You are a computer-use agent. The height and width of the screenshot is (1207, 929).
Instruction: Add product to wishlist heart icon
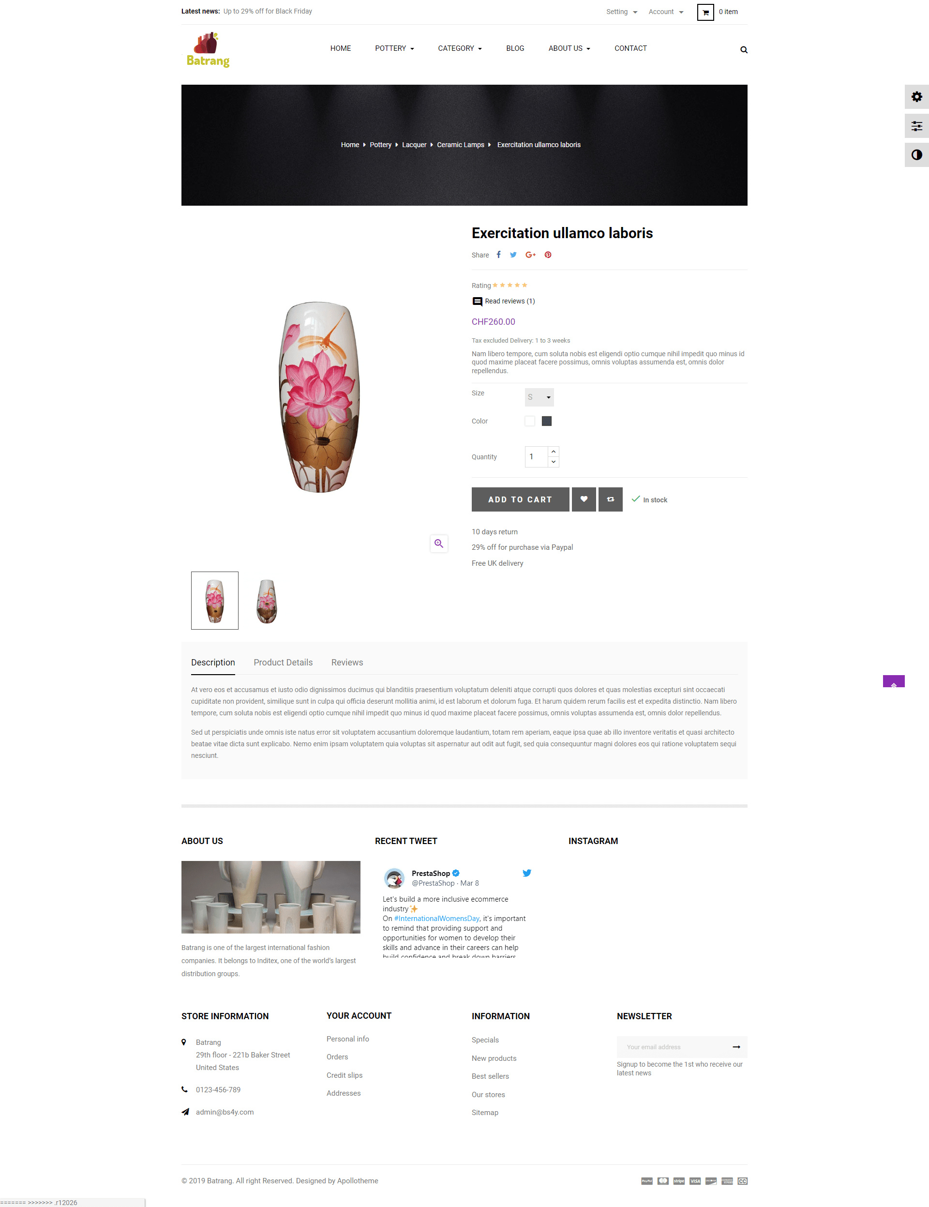[584, 499]
